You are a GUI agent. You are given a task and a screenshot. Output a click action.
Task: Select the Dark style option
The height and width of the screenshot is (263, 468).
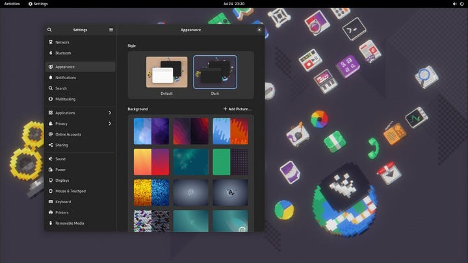coord(215,72)
